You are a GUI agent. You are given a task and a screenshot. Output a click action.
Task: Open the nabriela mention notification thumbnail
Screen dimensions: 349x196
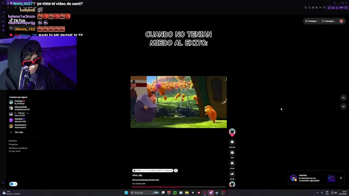(x=331, y=178)
